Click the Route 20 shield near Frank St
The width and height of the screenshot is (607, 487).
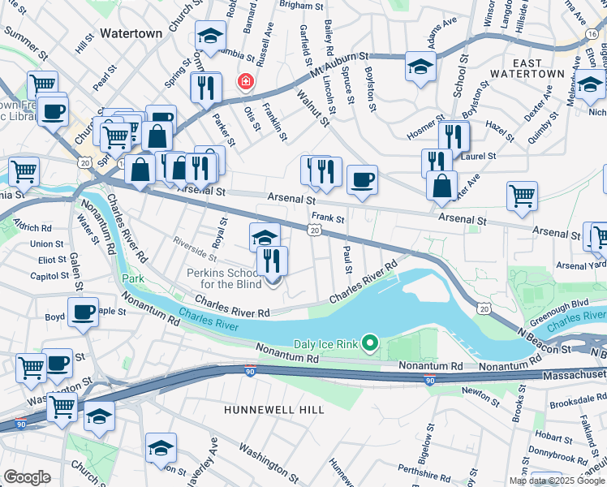click(315, 231)
